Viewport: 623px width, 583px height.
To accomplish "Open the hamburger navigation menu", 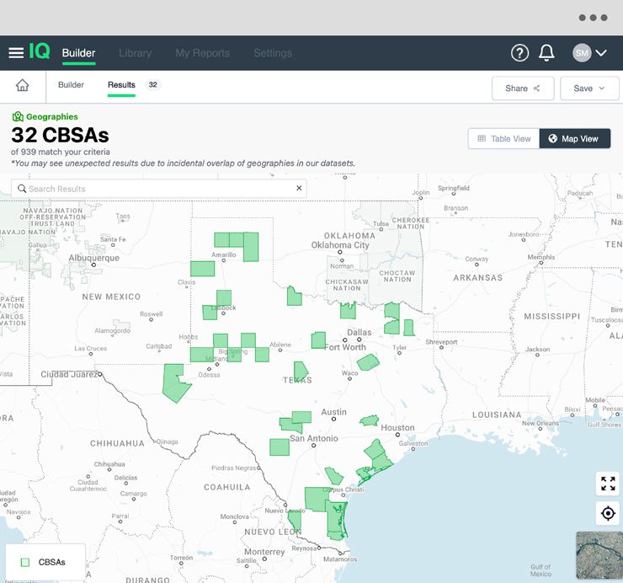I will (16, 53).
